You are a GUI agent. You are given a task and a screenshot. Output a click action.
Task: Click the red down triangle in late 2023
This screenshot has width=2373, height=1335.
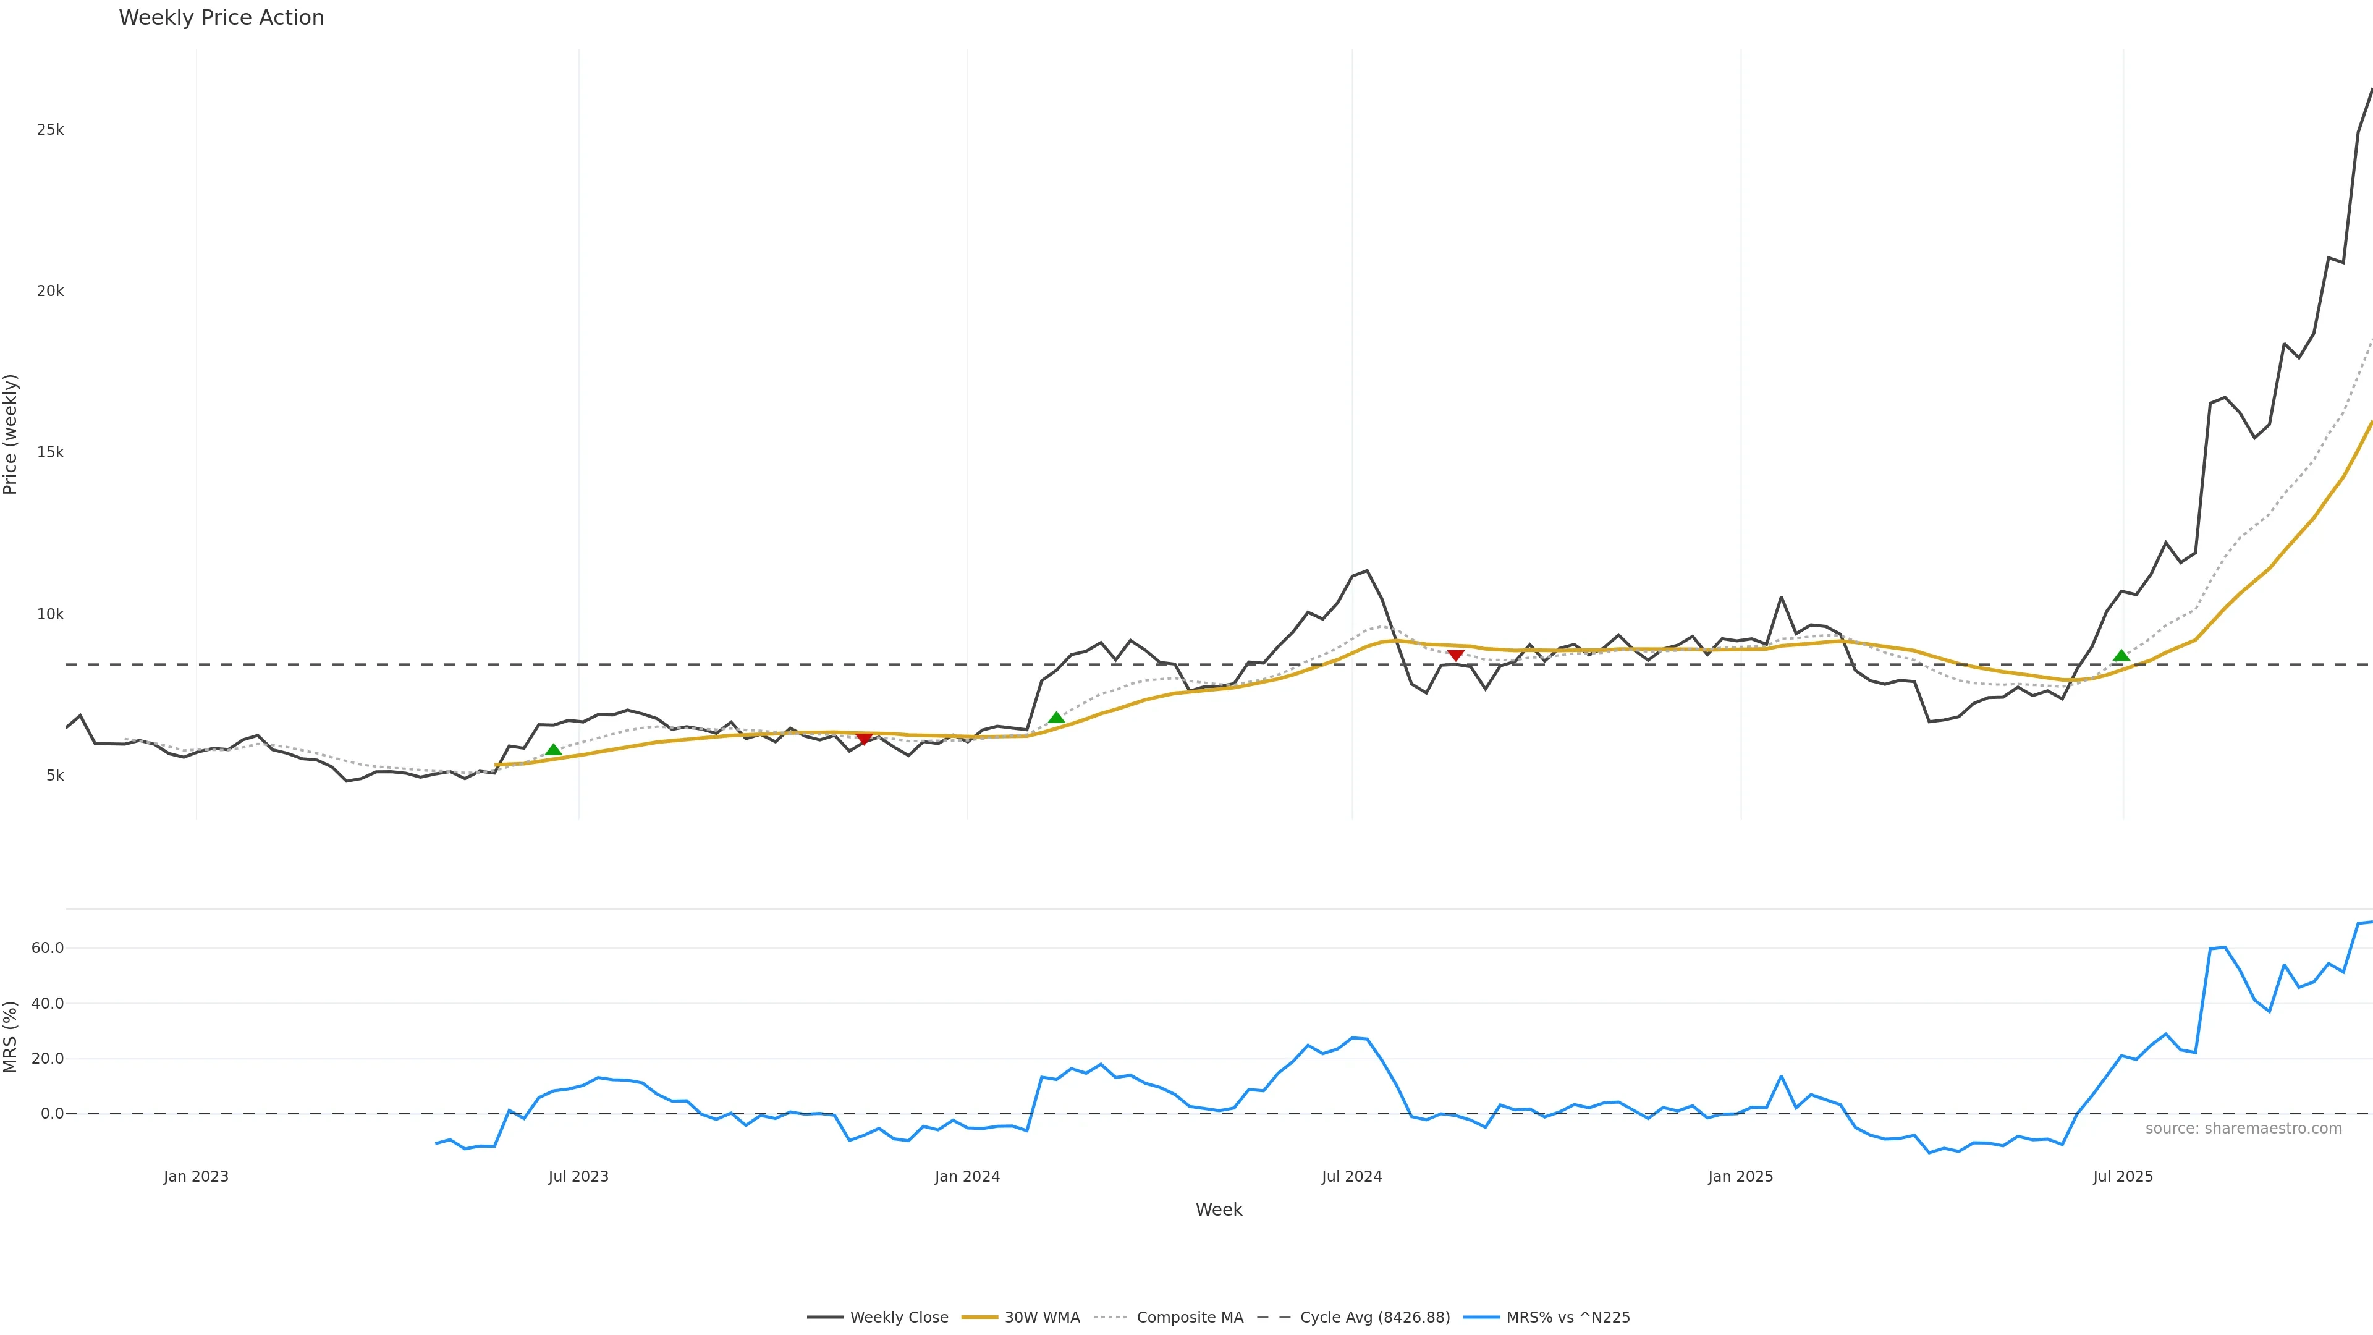coord(863,738)
